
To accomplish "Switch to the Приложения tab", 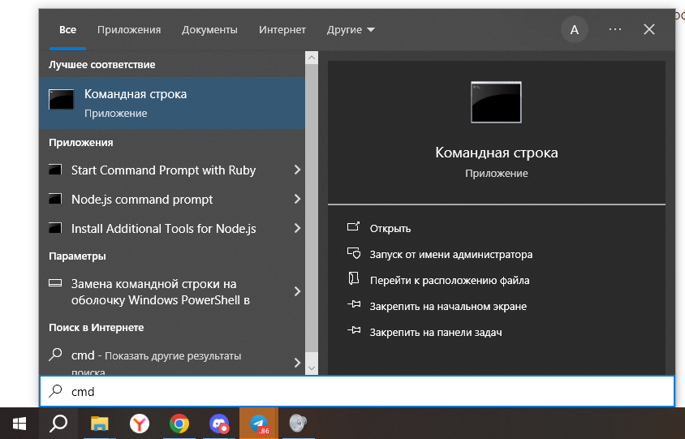I will pyautogui.click(x=129, y=30).
